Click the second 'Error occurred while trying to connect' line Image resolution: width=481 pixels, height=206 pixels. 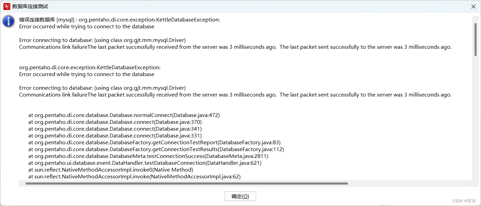click(87, 74)
